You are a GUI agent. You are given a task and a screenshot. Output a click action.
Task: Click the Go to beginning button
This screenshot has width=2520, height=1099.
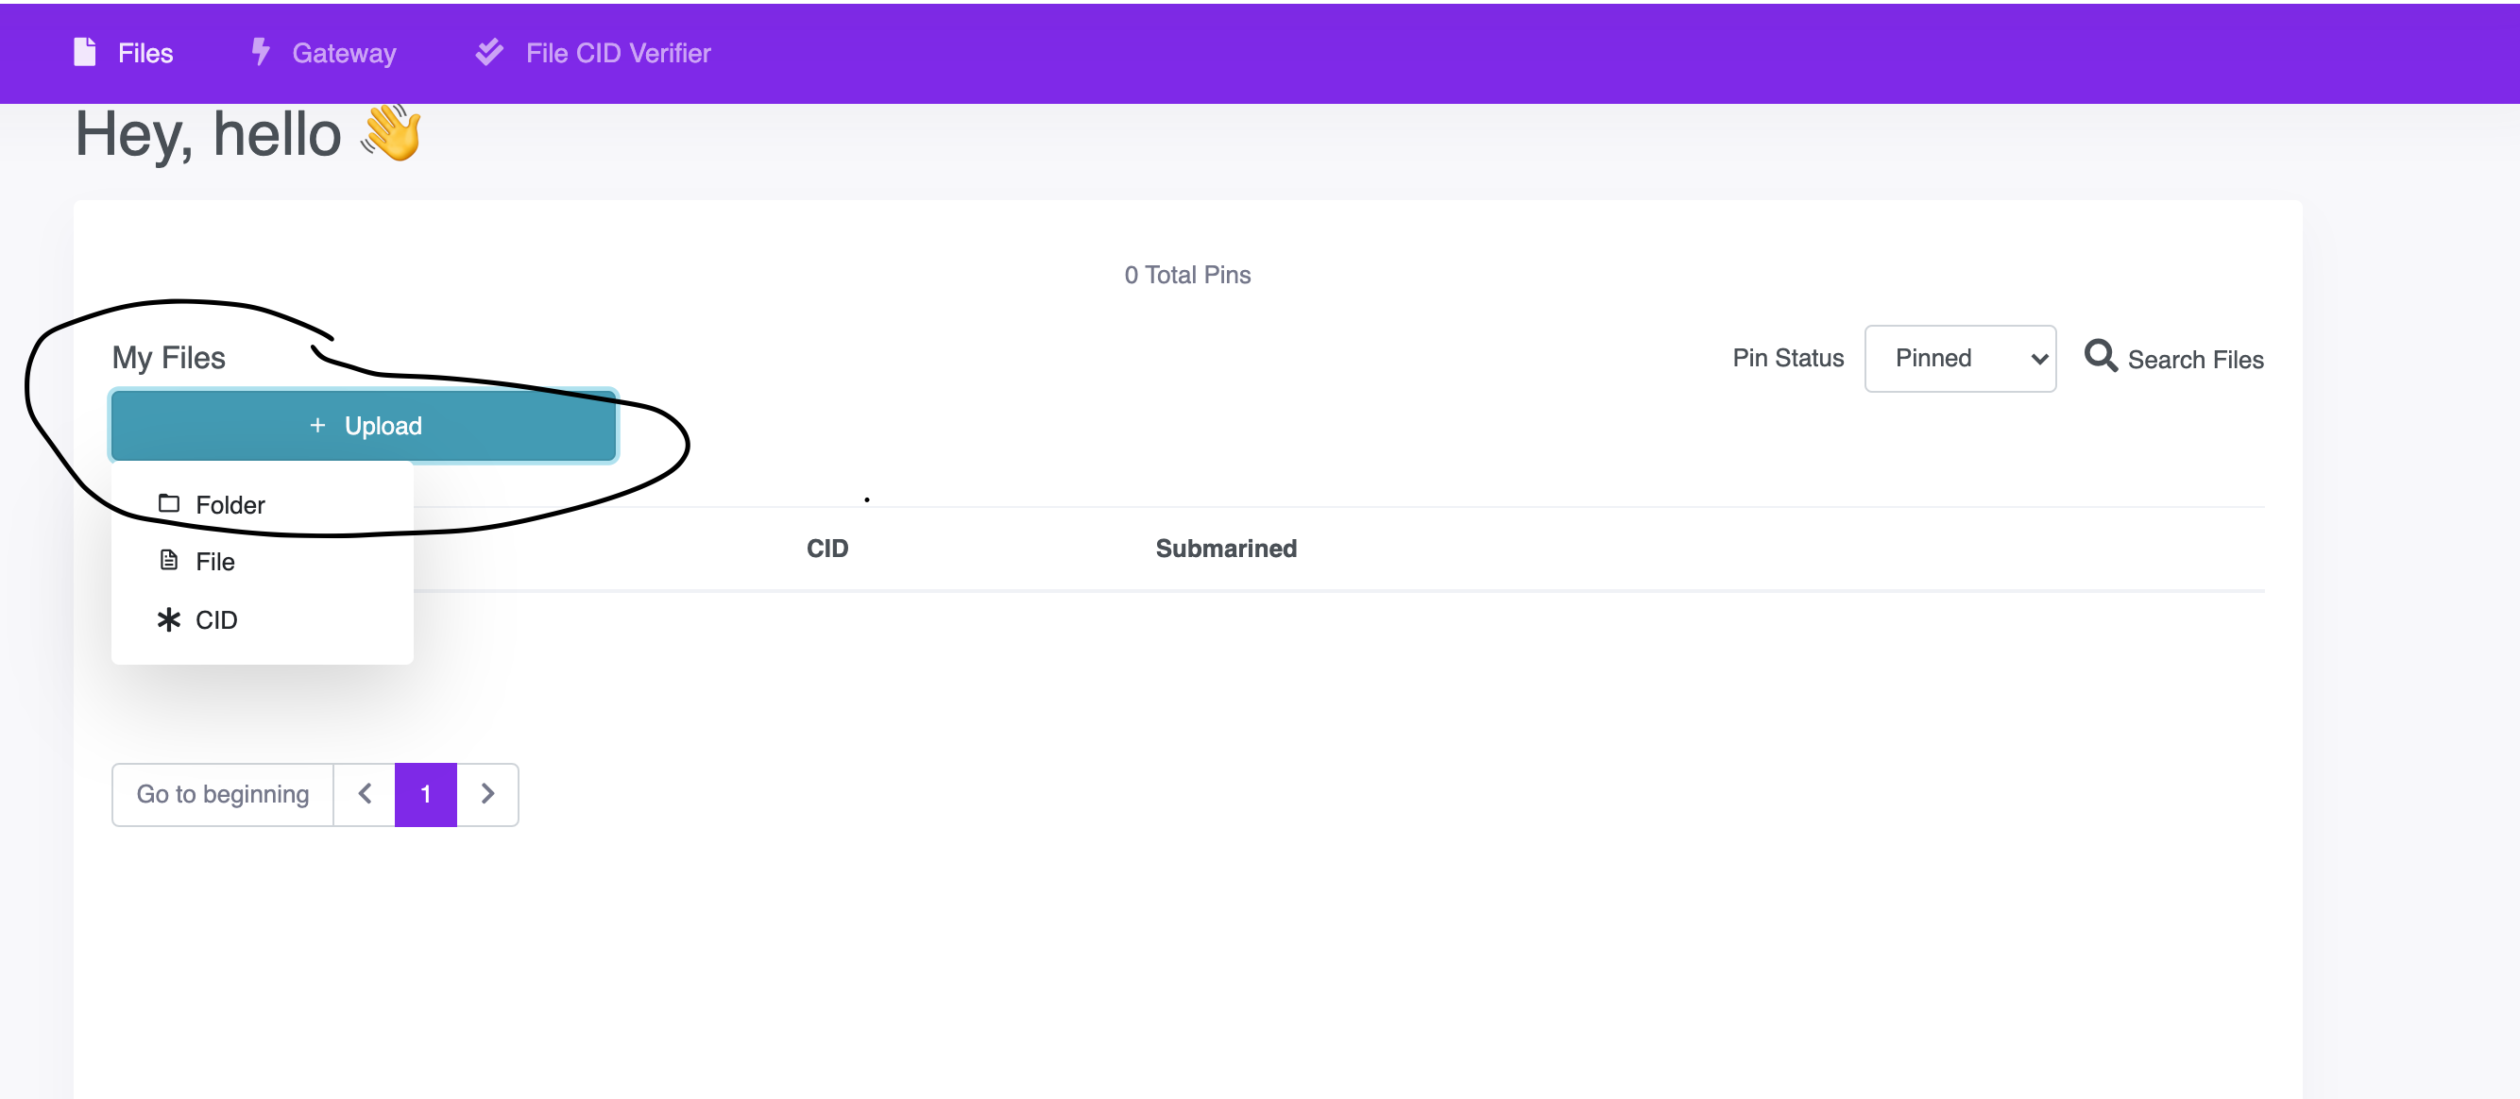point(222,794)
